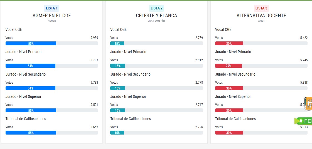Click the 5.422 votes count

coord(304,38)
